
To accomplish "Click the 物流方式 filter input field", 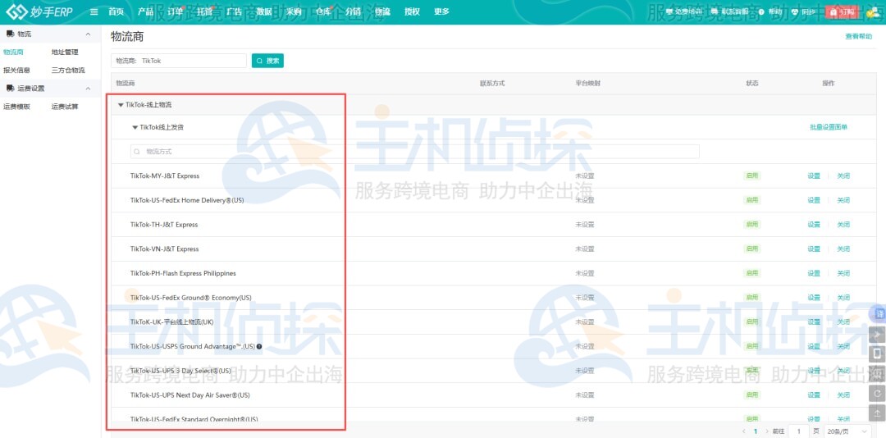I will 414,152.
